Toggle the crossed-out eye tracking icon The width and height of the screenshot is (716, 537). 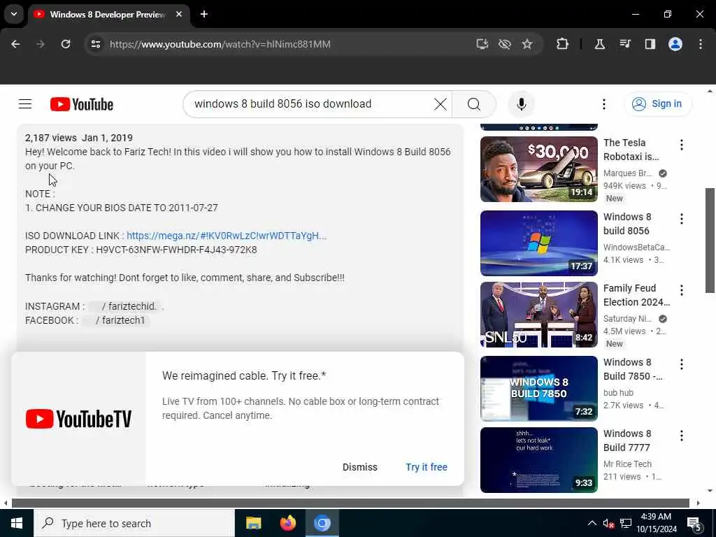point(505,44)
